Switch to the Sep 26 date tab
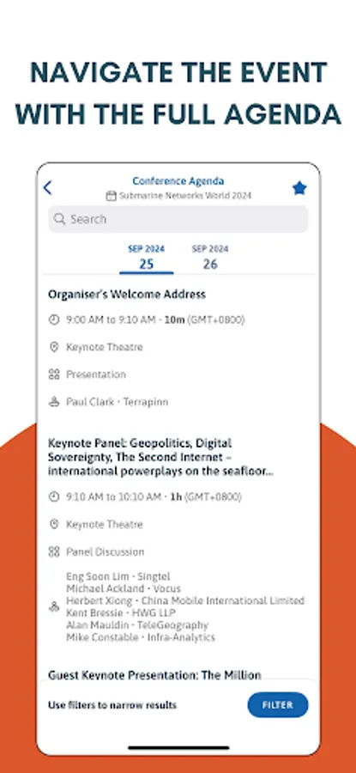This screenshot has height=773, width=356. click(x=210, y=258)
